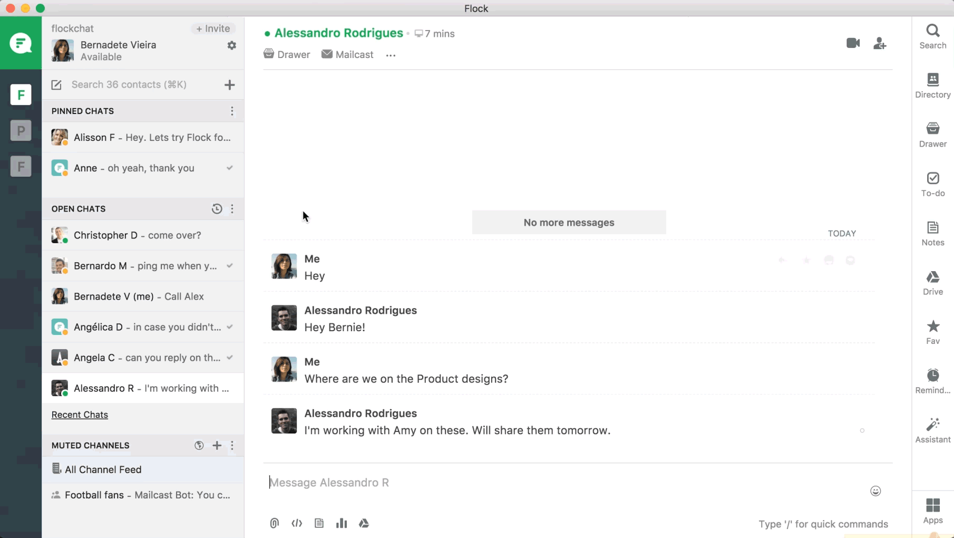Share a note from the message toolbar

(319, 523)
